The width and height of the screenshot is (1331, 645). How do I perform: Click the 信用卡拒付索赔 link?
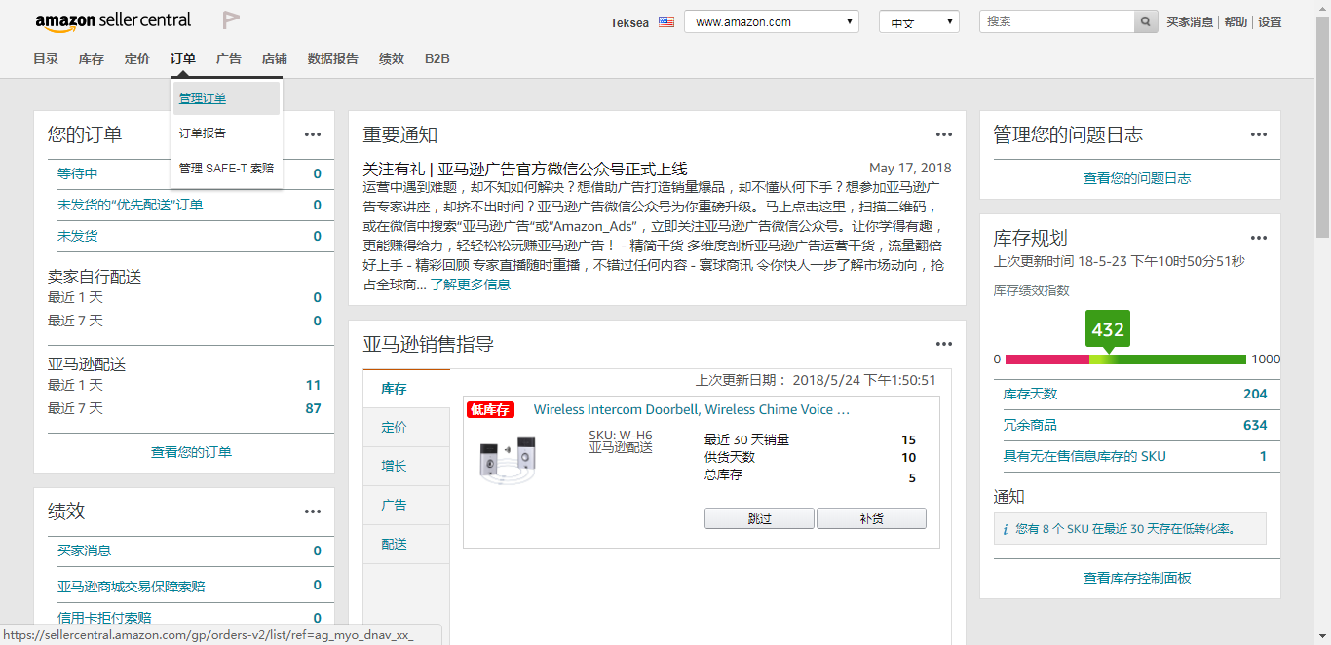104,618
